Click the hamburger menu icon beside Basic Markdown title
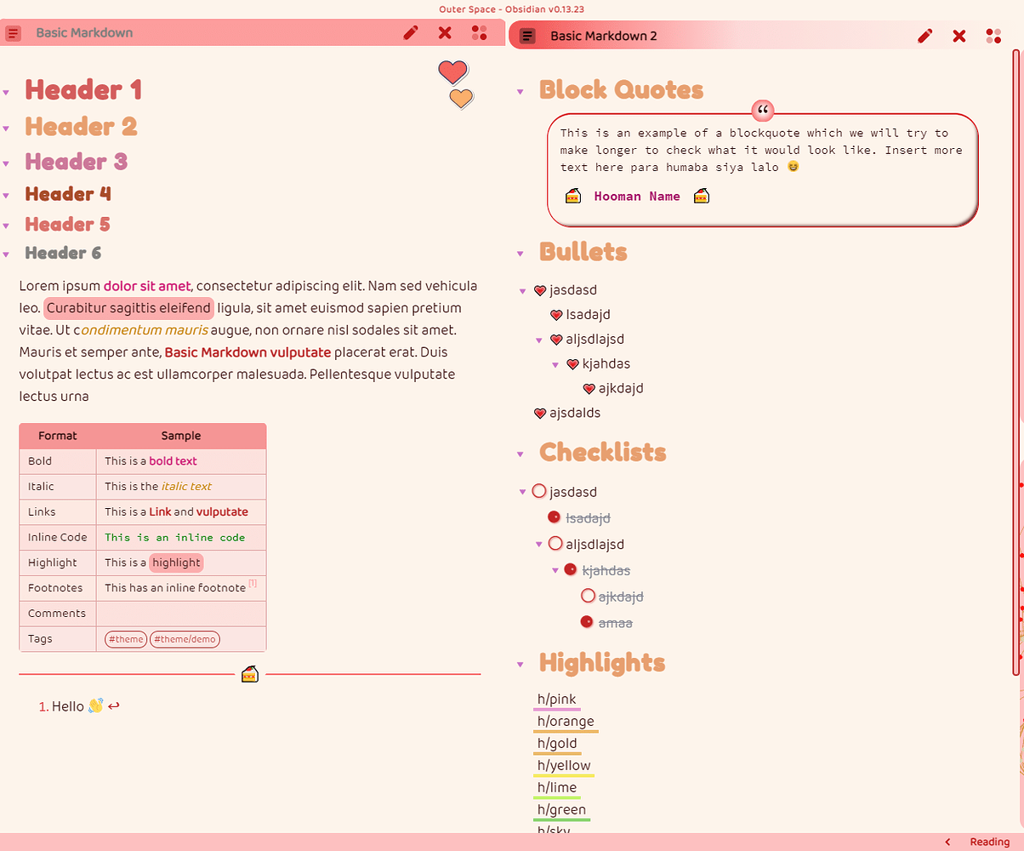 [x=13, y=32]
